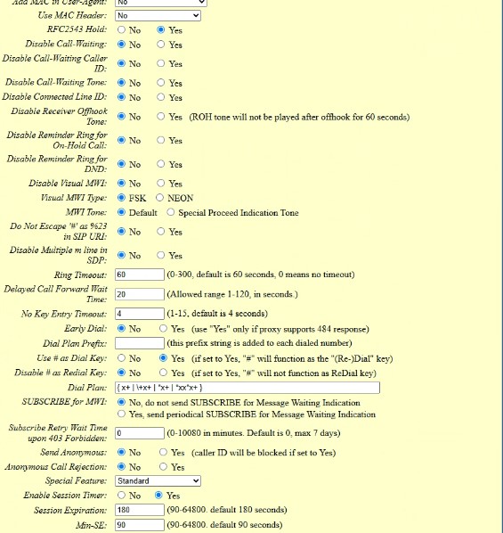The image size is (503, 533).
Task: Select No for Disable Multiple m line
Action: click(121, 255)
